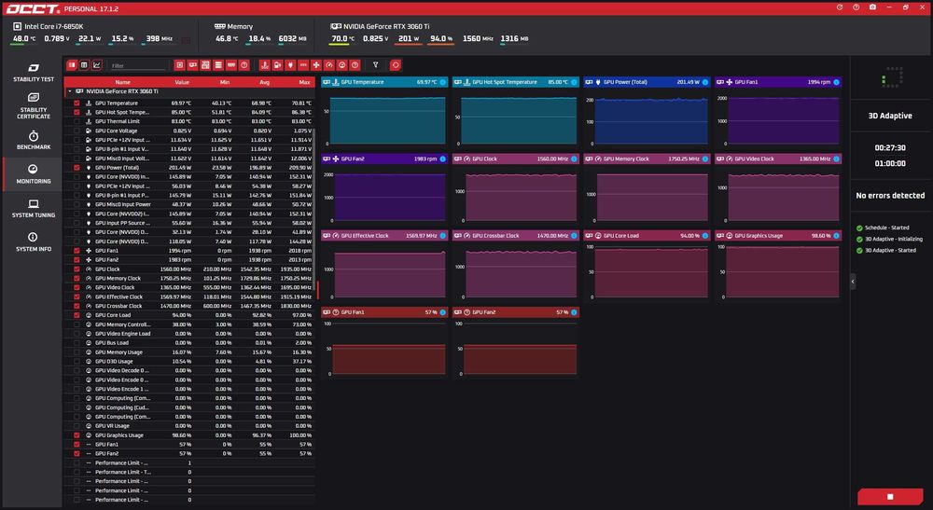
Task: Open help from the title bar question icon
Action: [x=856, y=7]
